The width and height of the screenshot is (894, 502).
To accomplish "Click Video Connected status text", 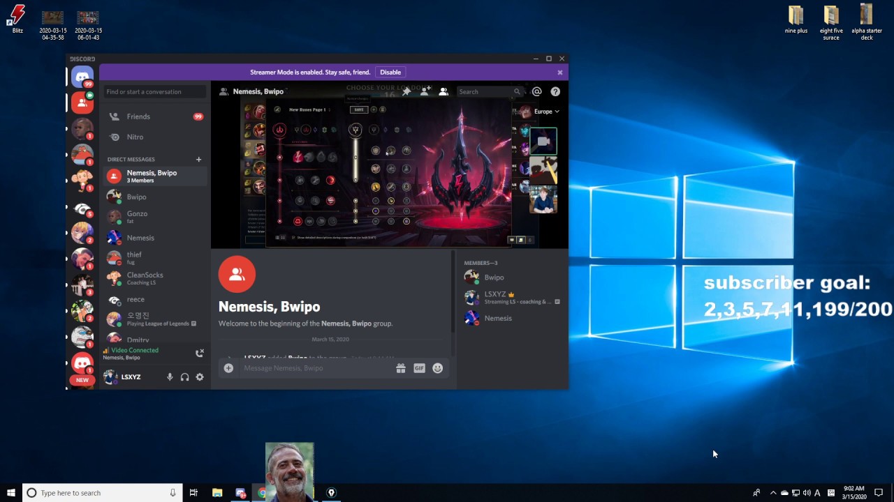I will (134, 350).
